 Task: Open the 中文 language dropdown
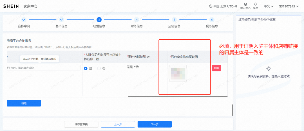(268, 6)
